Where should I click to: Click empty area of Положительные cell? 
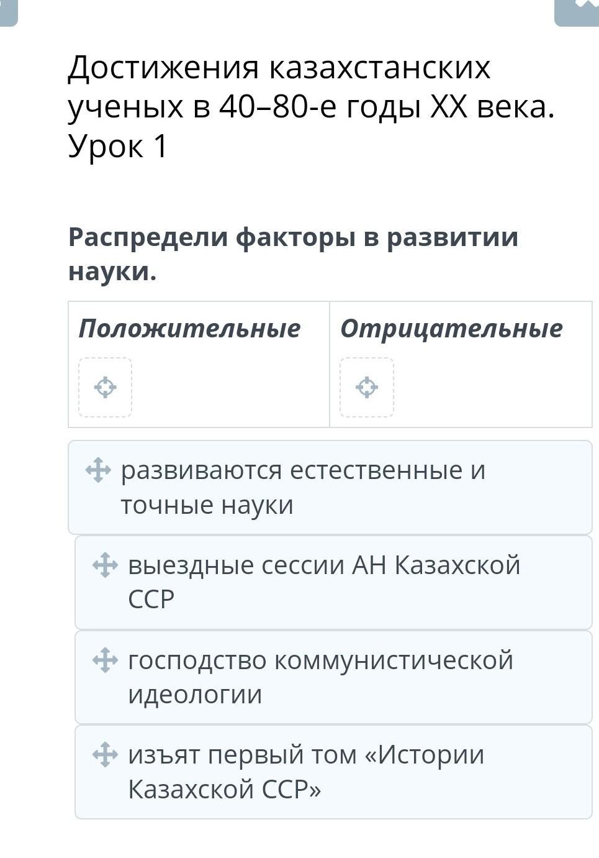(230, 388)
